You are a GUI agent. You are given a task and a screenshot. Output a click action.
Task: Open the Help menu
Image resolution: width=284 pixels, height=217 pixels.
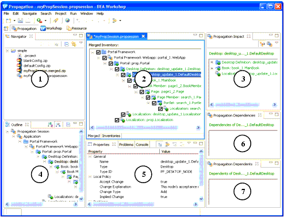(x=100, y=14)
